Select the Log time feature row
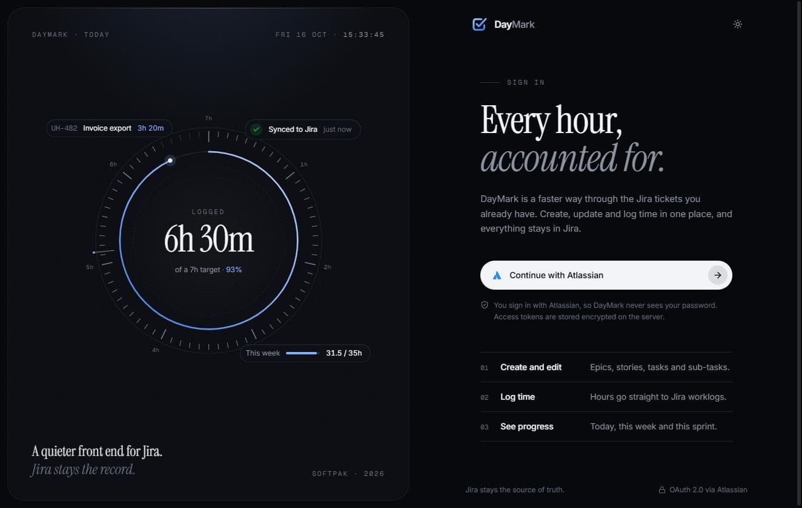The height and width of the screenshot is (508, 802). [x=606, y=397]
